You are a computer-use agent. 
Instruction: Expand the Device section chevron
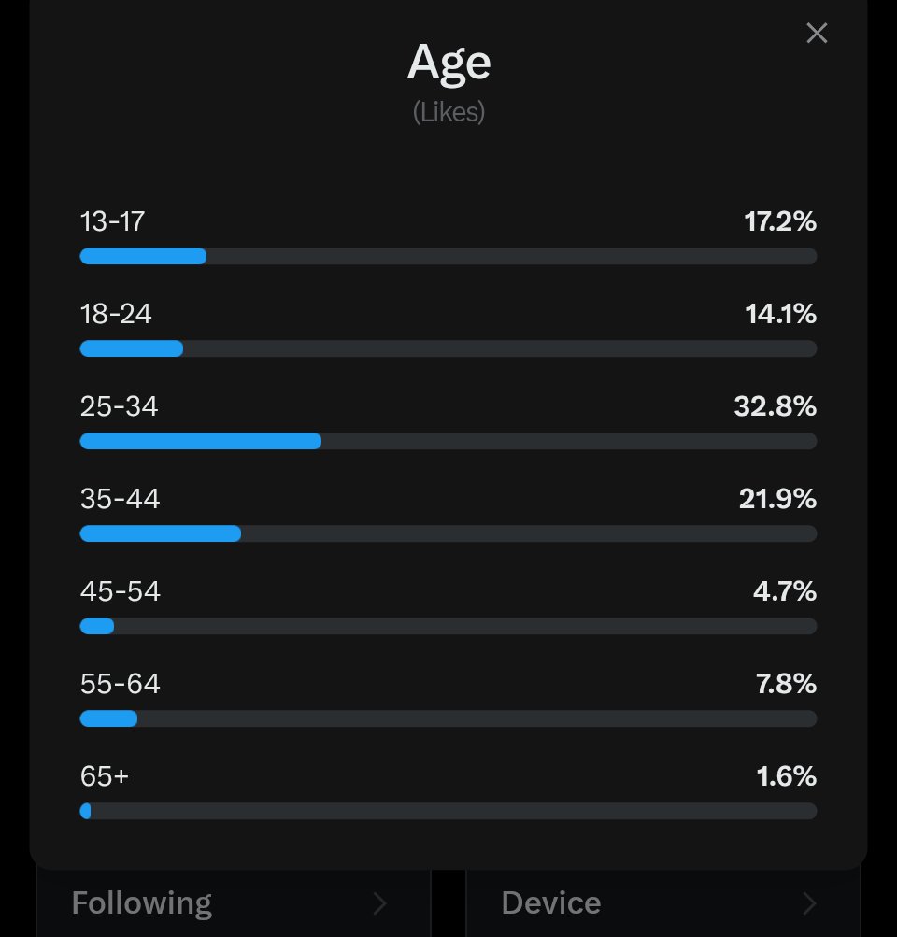(810, 903)
